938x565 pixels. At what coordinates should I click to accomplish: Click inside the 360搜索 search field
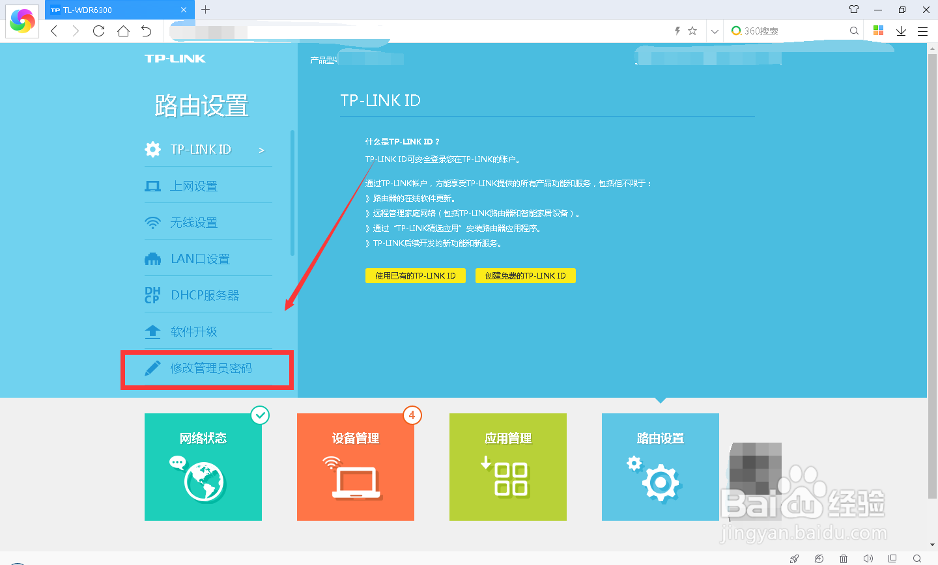click(795, 31)
